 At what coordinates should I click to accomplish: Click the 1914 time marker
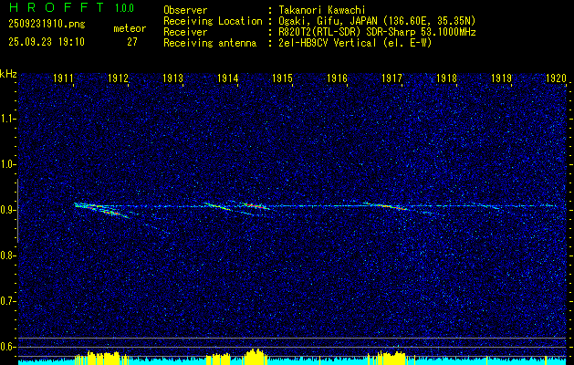click(x=228, y=78)
